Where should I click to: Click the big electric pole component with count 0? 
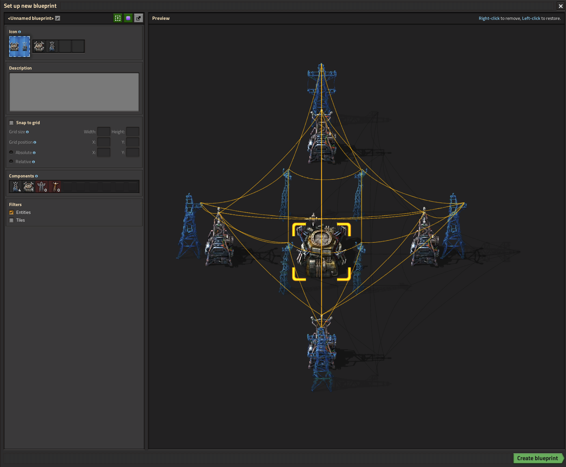[x=42, y=187]
